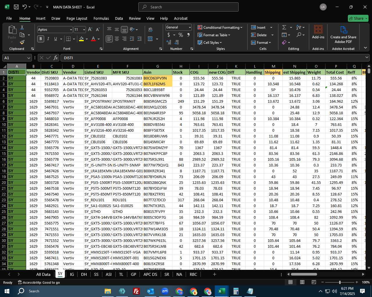Click the zoom slider handle

pyautogui.click(x=340, y=282)
